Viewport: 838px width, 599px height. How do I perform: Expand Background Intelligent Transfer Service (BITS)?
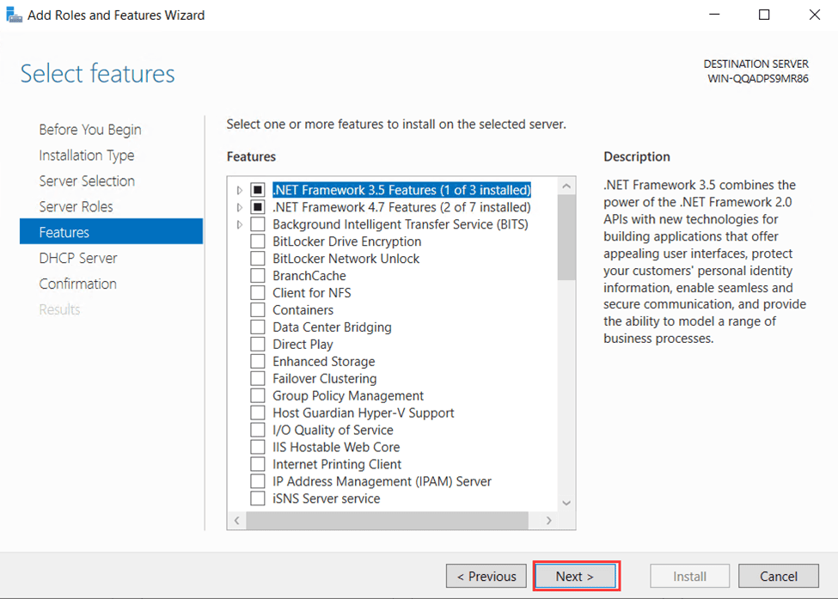click(240, 224)
